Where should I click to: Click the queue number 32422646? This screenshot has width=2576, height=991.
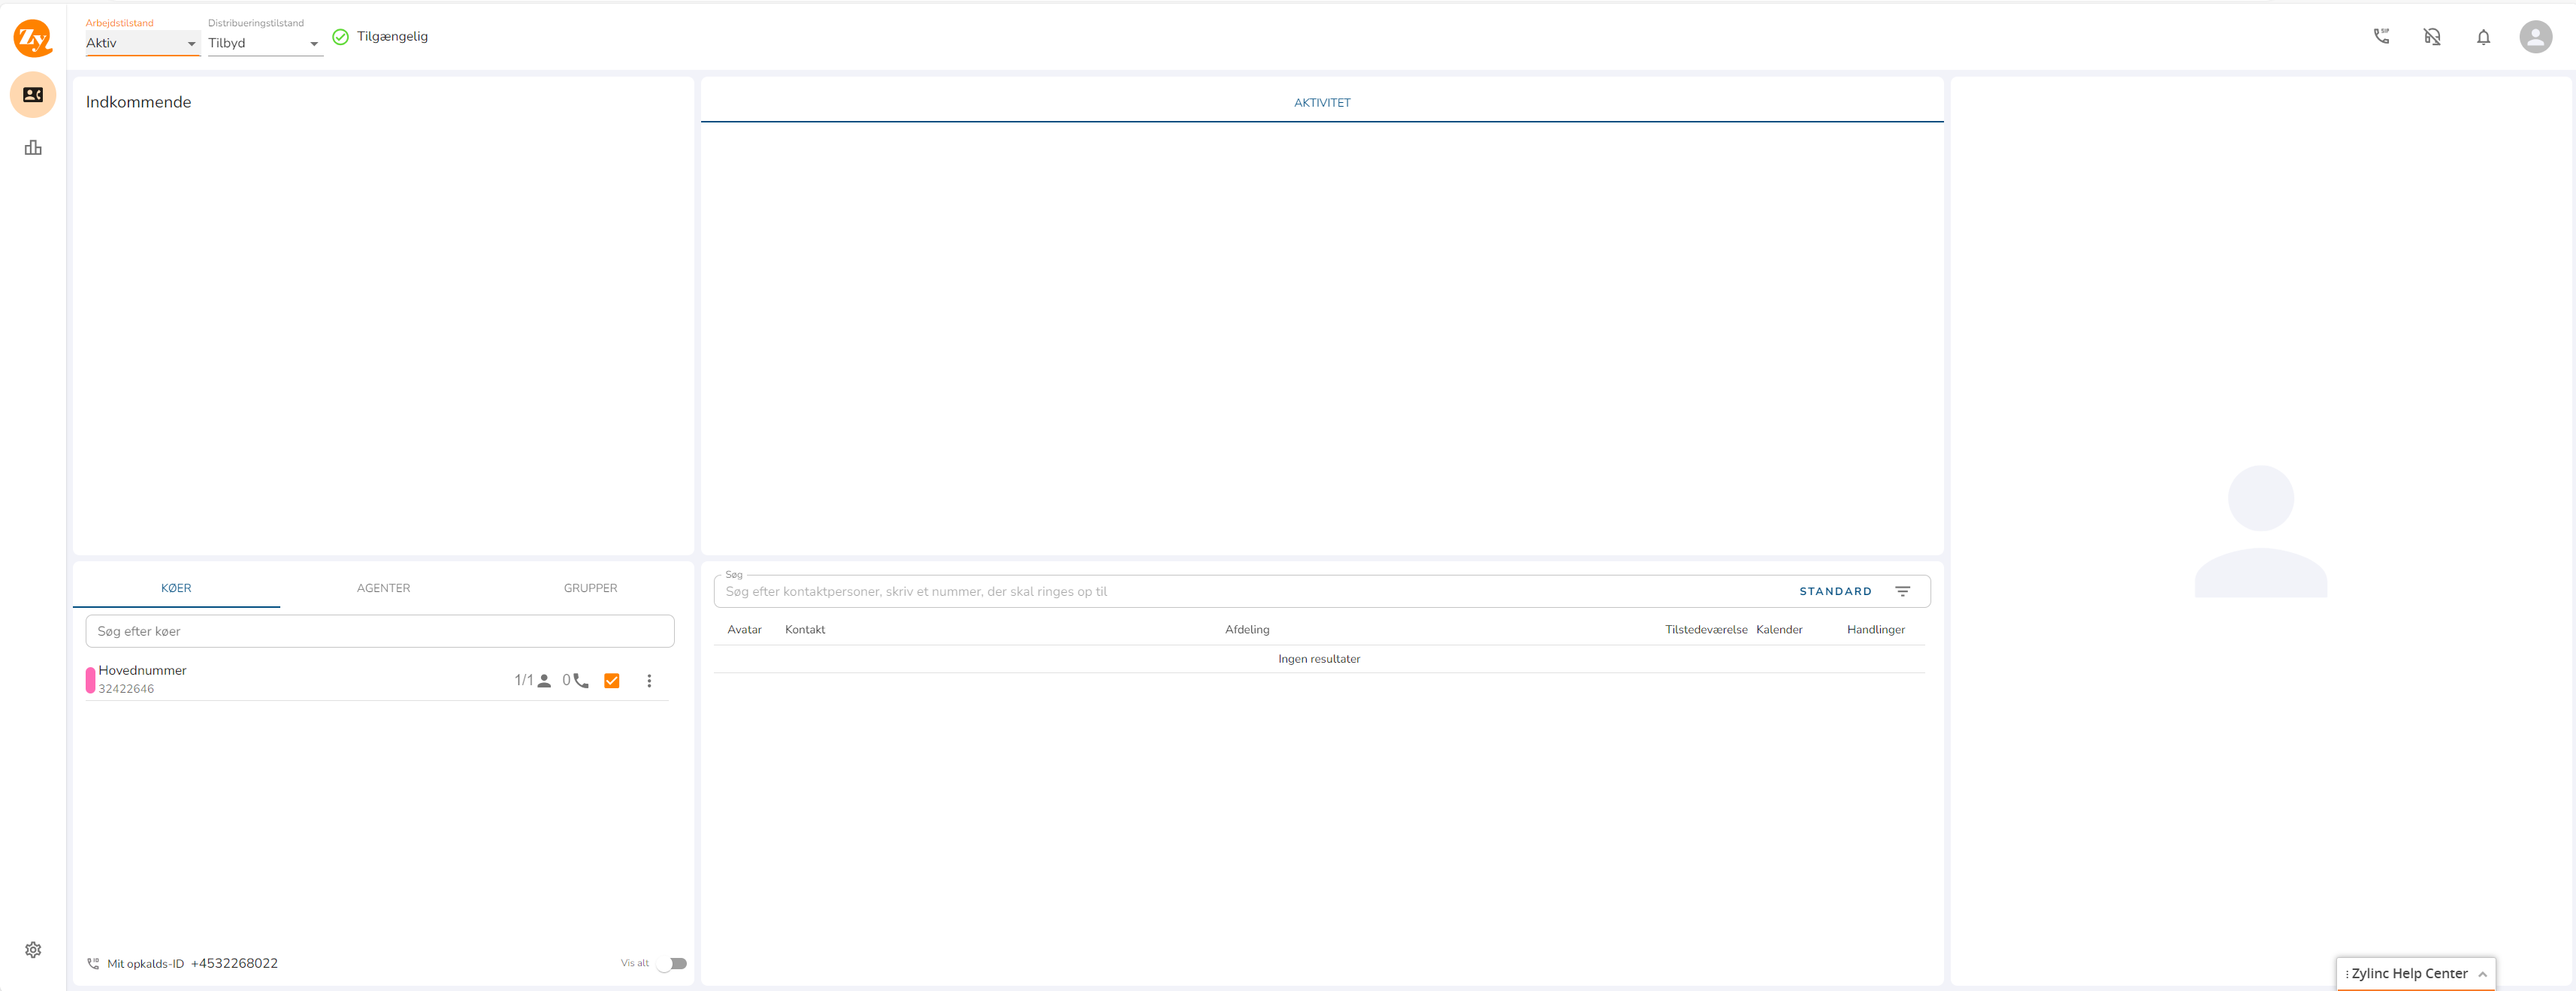[126, 689]
